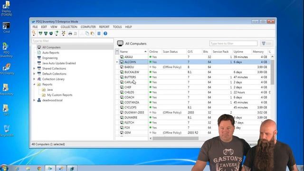Click the Memory column header
Viewport: 304px width, 171px height.
pyautogui.click(x=259, y=52)
